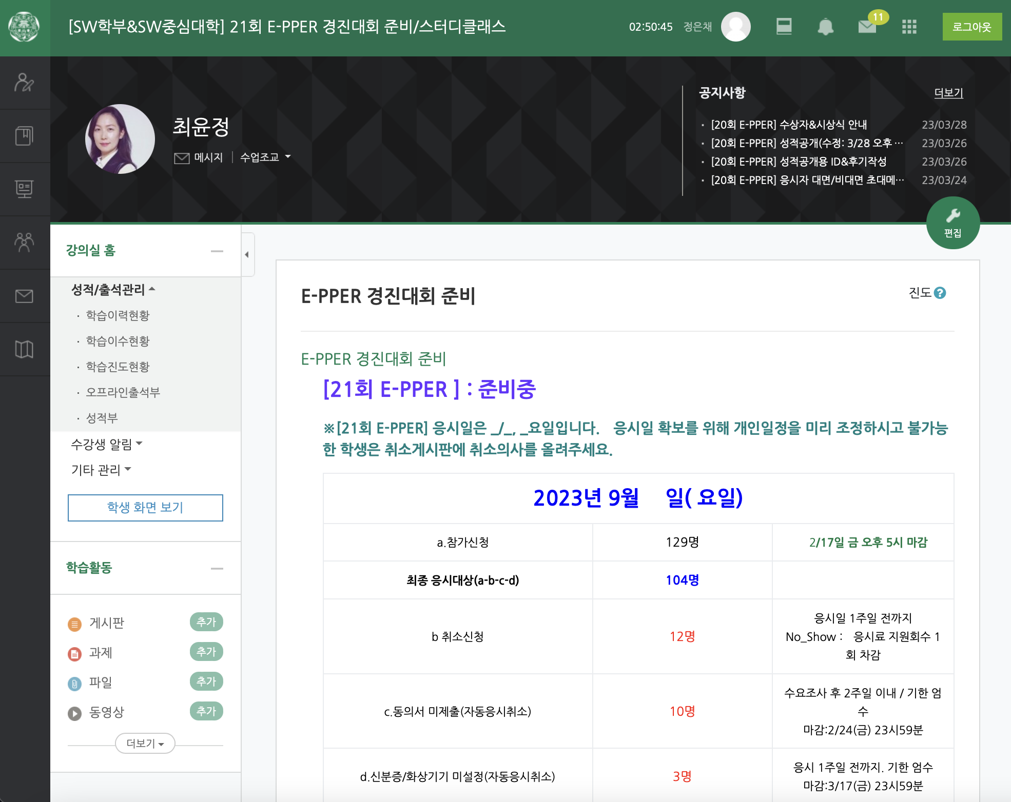This screenshot has width=1011, height=802.
Task: Expand the 수업조교 dropdown
Action: (x=265, y=157)
